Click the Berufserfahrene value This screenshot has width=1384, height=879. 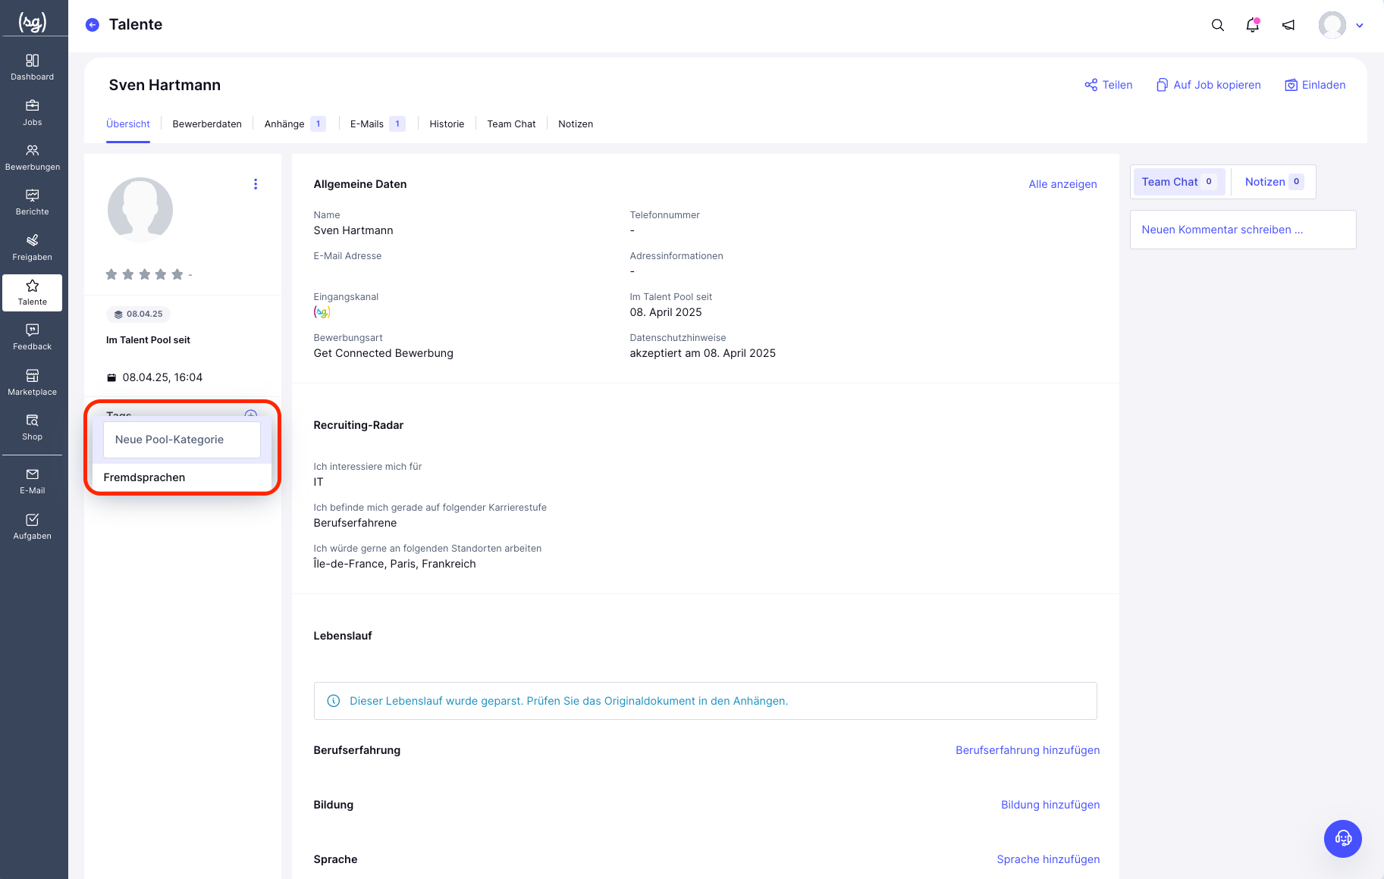[355, 523]
